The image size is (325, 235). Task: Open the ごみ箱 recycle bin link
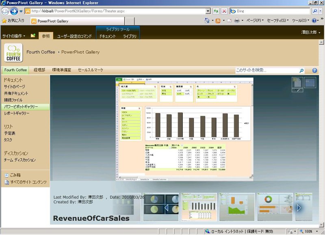[13, 175]
